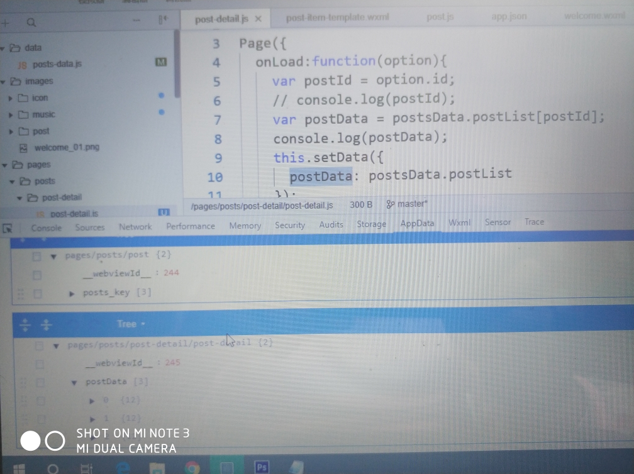Open the Security tab
This screenshot has height=474, width=634.
click(x=290, y=226)
